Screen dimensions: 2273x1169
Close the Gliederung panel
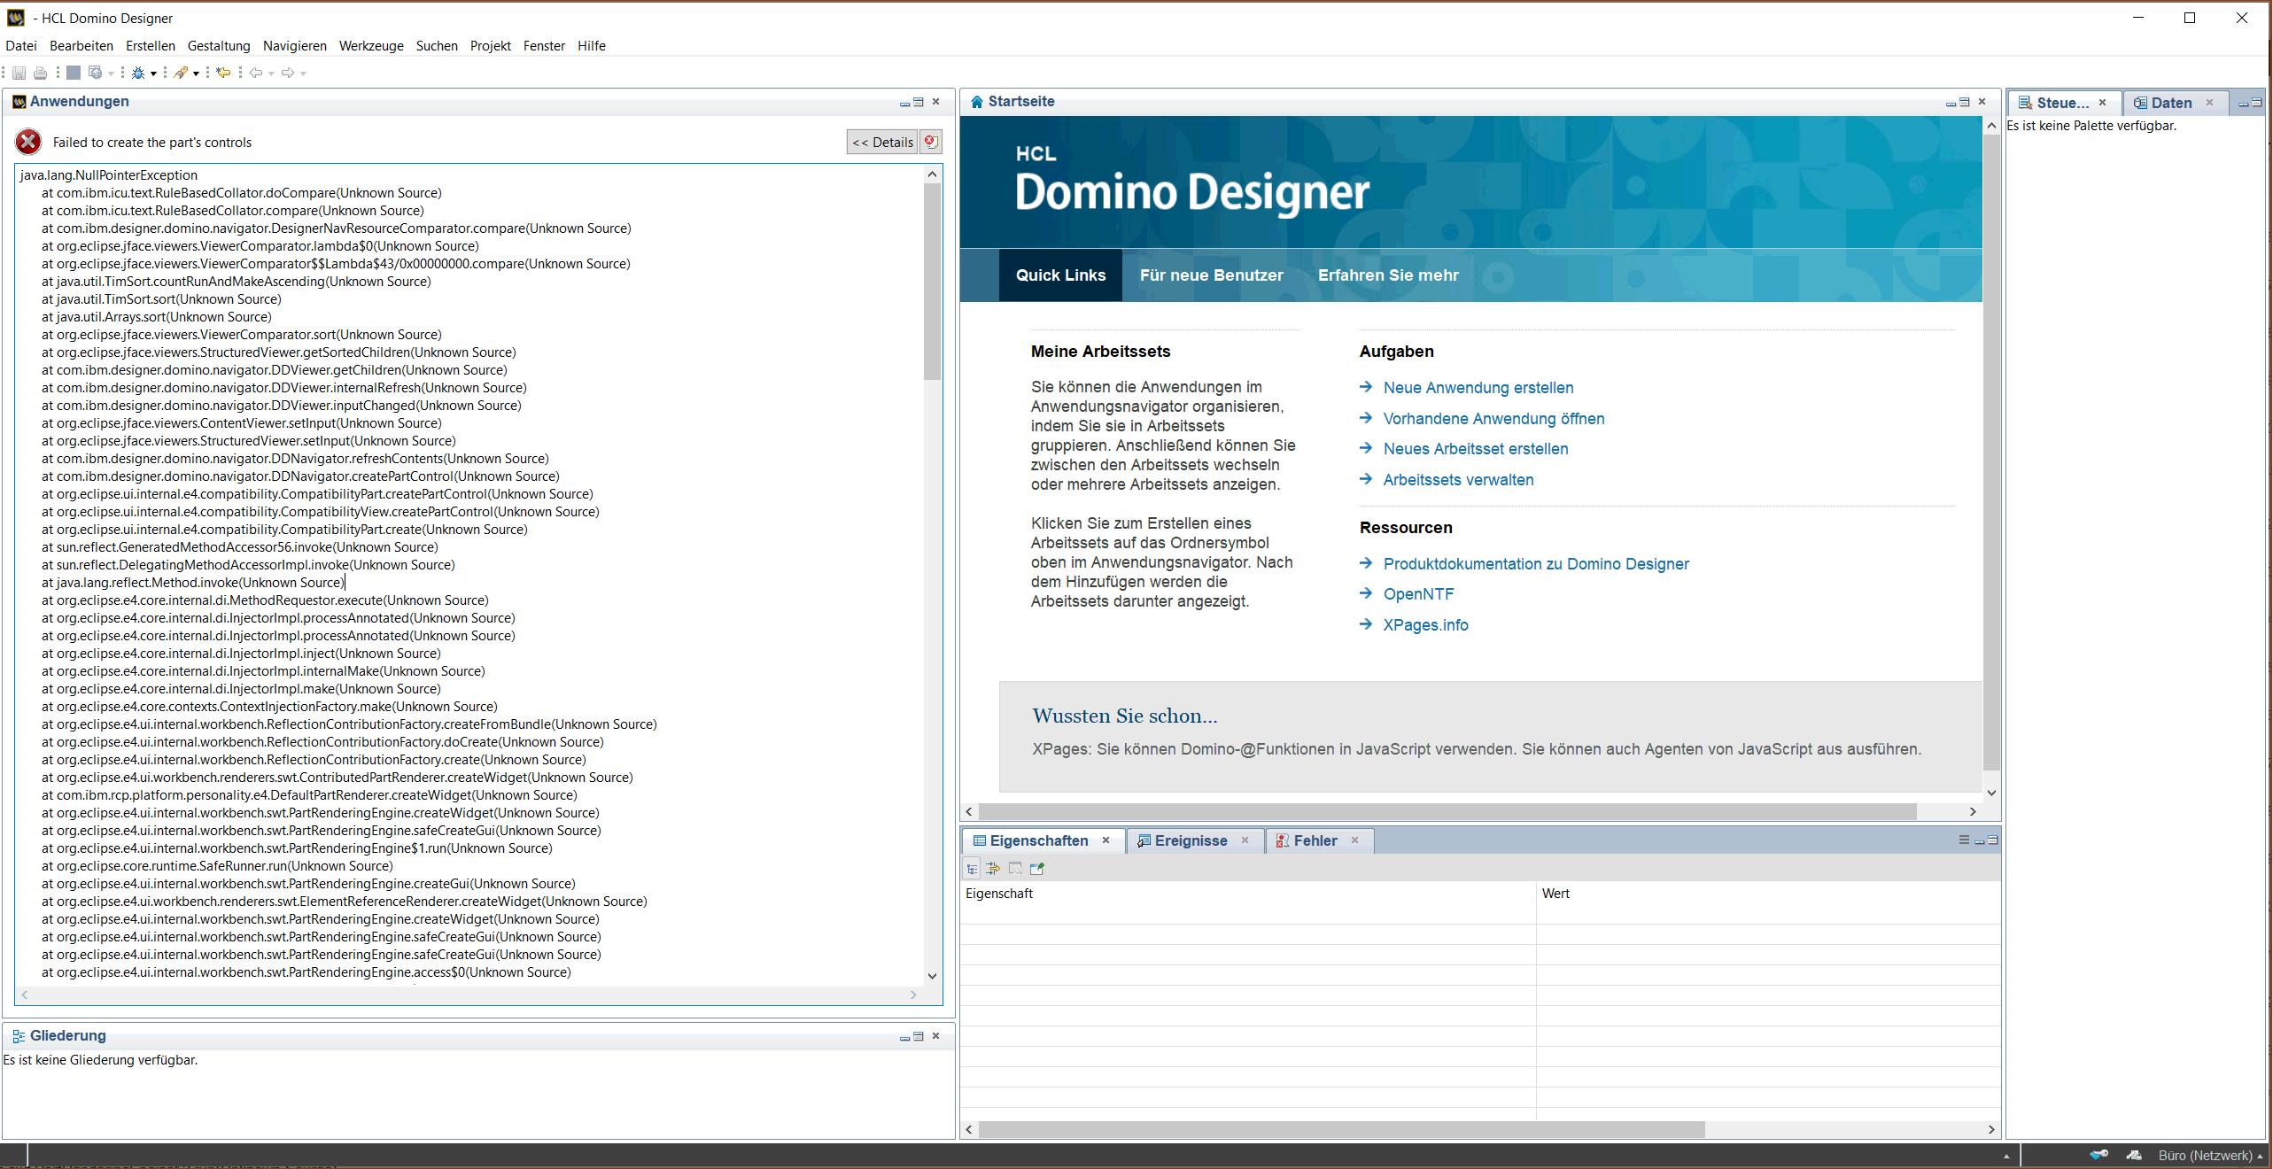[x=935, y=1035]
